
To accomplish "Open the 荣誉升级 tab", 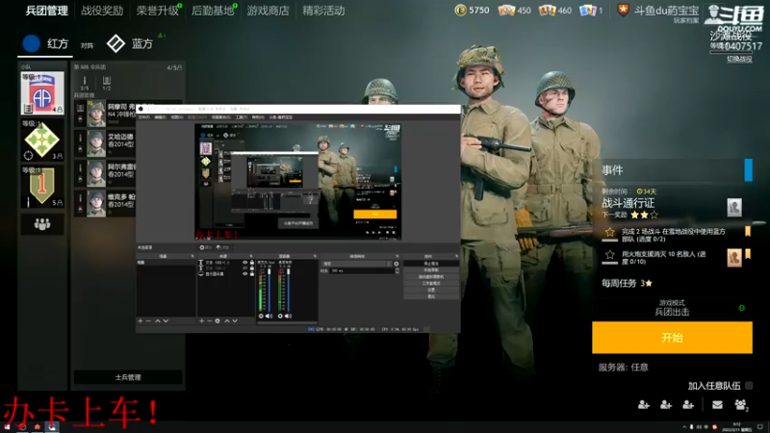I will pyautogui.click(x=157, y=11).
